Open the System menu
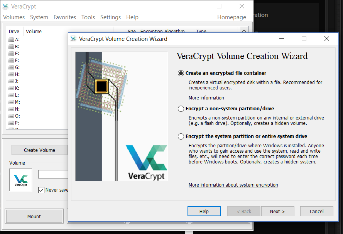Viewport: 343px width, 234px height. click(39, 17)
